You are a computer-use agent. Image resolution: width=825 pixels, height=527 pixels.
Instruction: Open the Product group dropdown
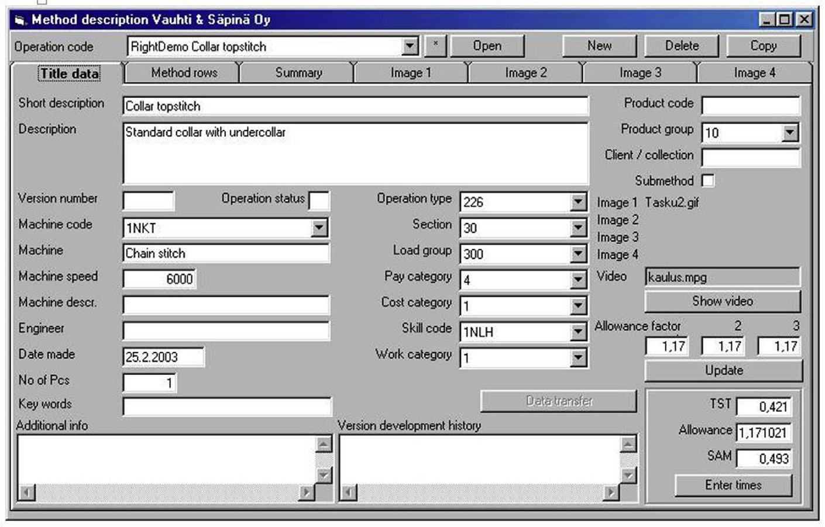click(789, 133)
